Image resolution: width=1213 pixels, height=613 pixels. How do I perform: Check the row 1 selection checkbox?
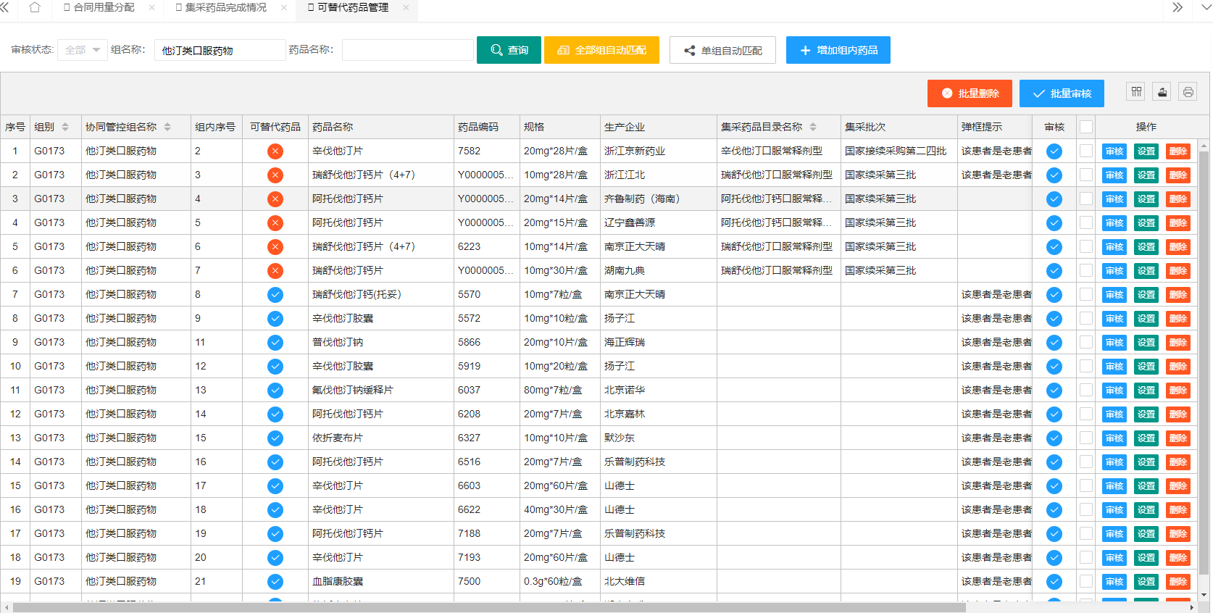point(1085,151)
